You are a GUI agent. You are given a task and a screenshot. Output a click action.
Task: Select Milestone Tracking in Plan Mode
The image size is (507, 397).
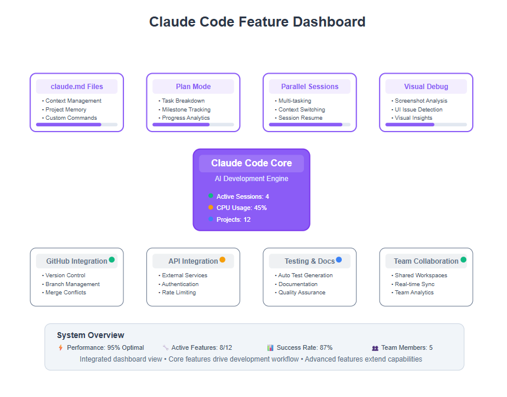click(186, 110)
